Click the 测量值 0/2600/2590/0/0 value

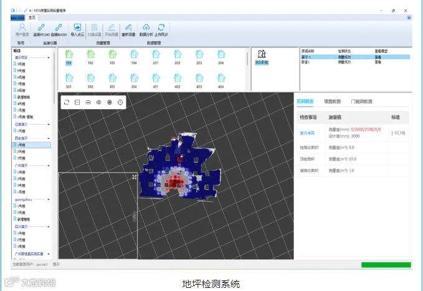366,130
